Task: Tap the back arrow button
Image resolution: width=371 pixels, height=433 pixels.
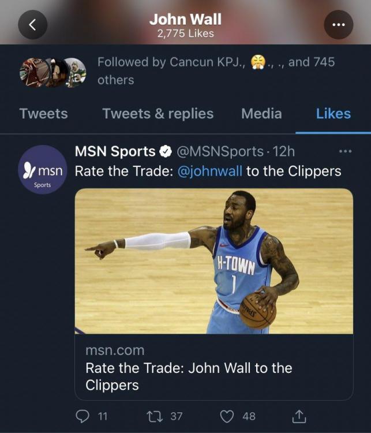Action: [x=32, y=24]
